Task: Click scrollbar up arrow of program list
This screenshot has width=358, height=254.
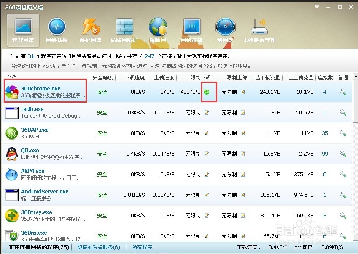Action: click(355, 77)
